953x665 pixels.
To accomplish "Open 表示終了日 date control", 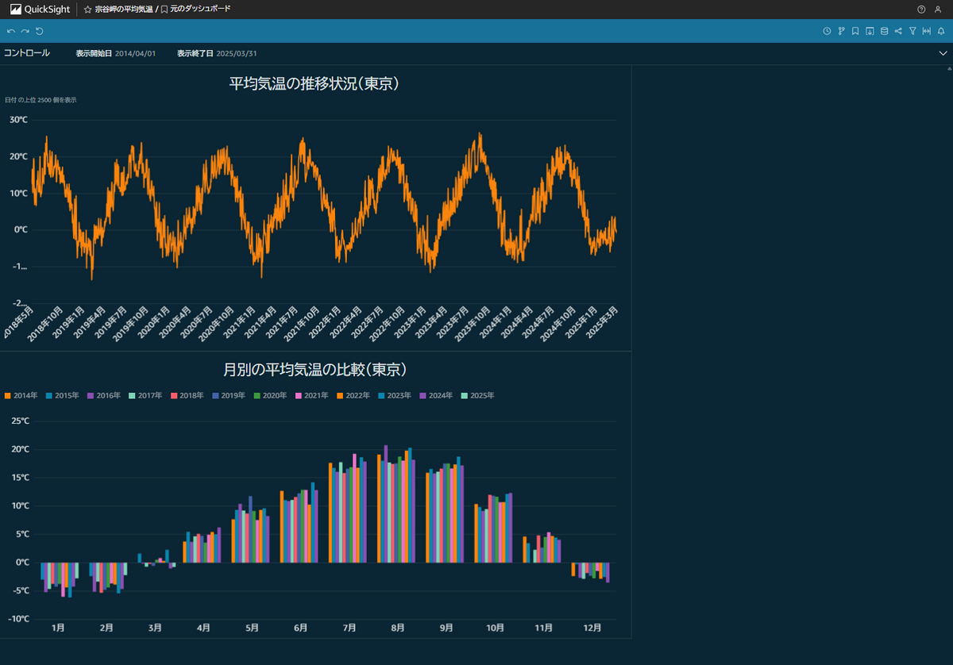I will coord(217,53).
